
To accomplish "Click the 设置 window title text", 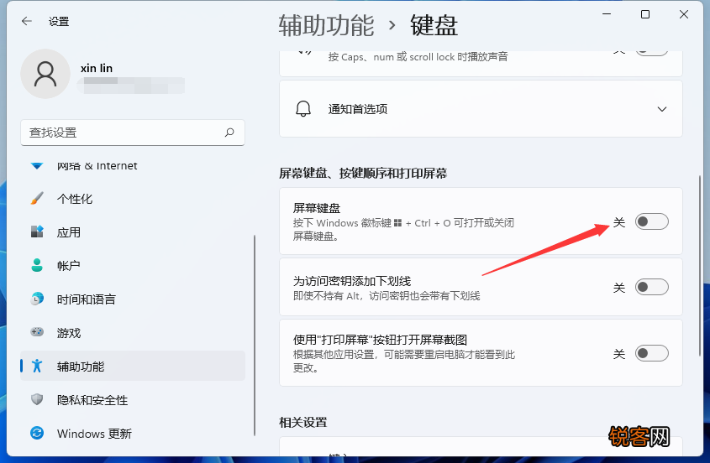I will (59, 21).
